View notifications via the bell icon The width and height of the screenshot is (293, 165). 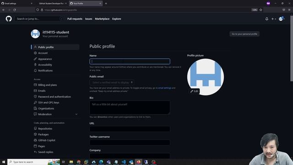267,19
